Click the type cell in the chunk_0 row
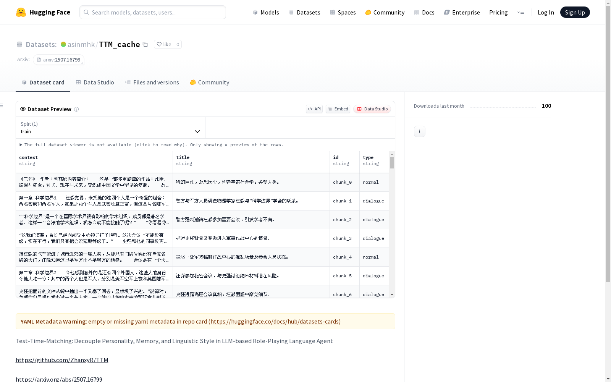611x382 pixels. tap(374, 182)
